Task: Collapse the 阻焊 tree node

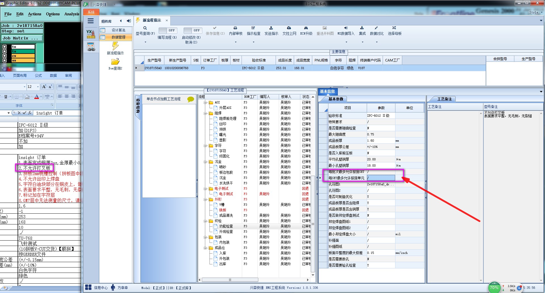Action: [205, 113]
